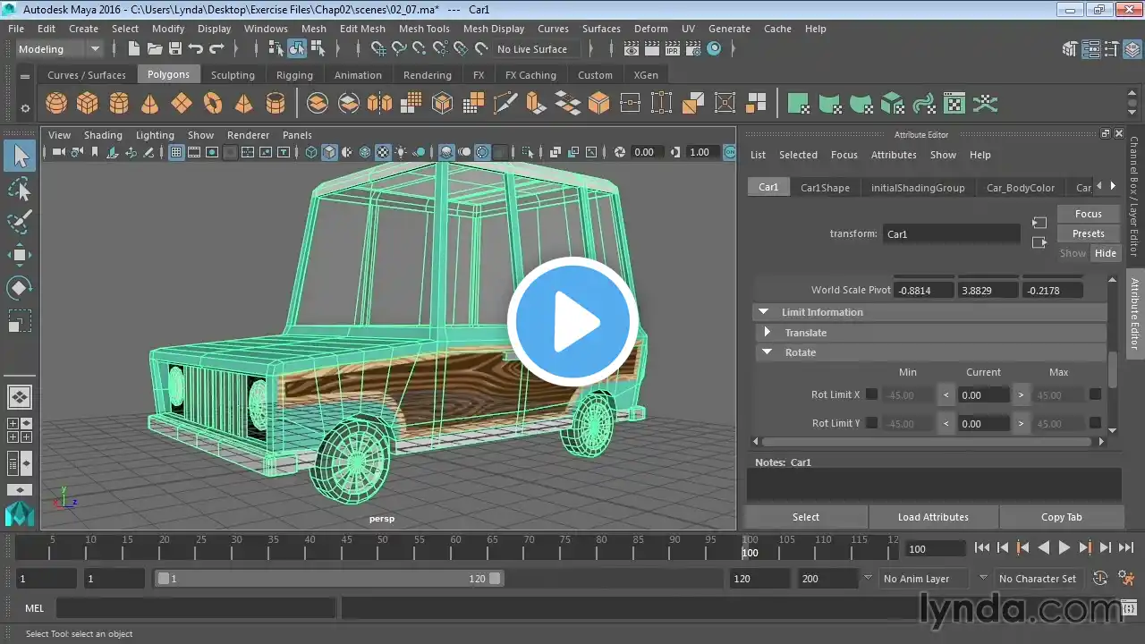The height and width of the screenshot is (644, 1145).
Task: Activate the Paint selection tool
Action: click(20, 222)
